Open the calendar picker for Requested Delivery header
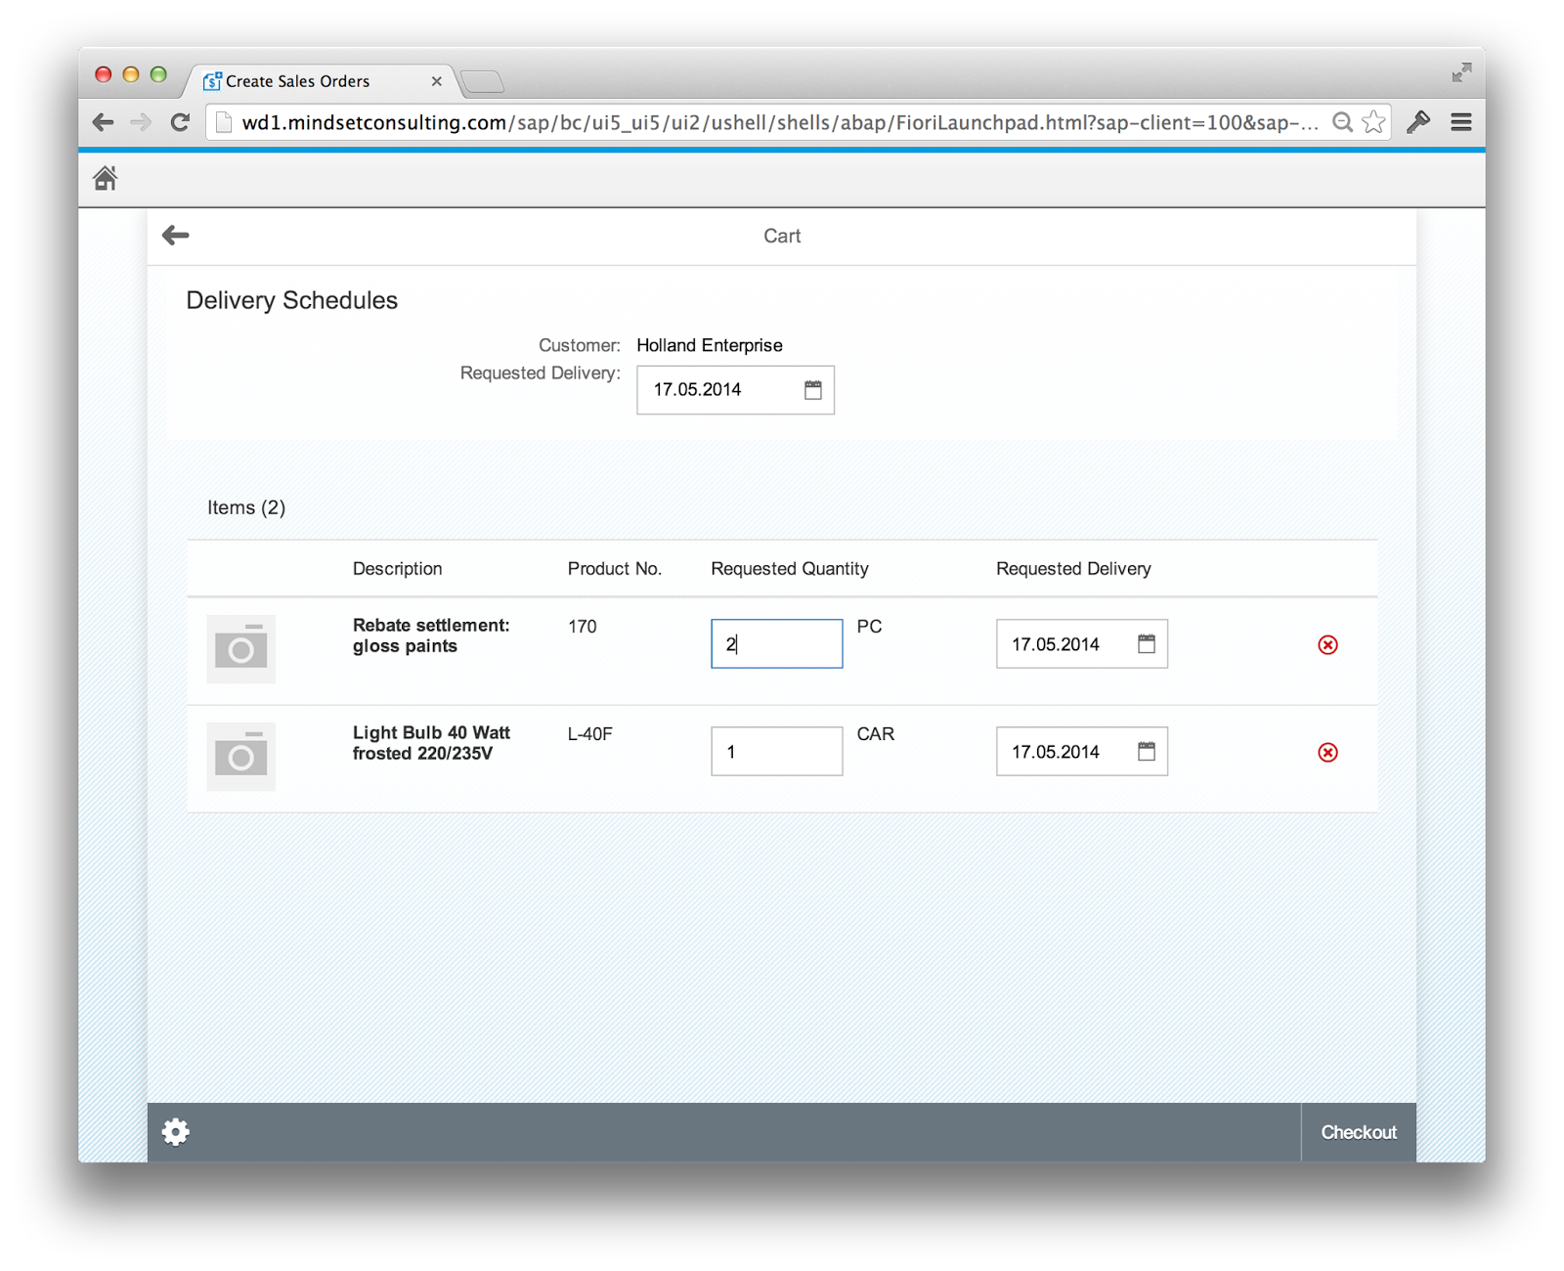Viewport: 1564px width, 1271px height. click(x=812, y=389)
